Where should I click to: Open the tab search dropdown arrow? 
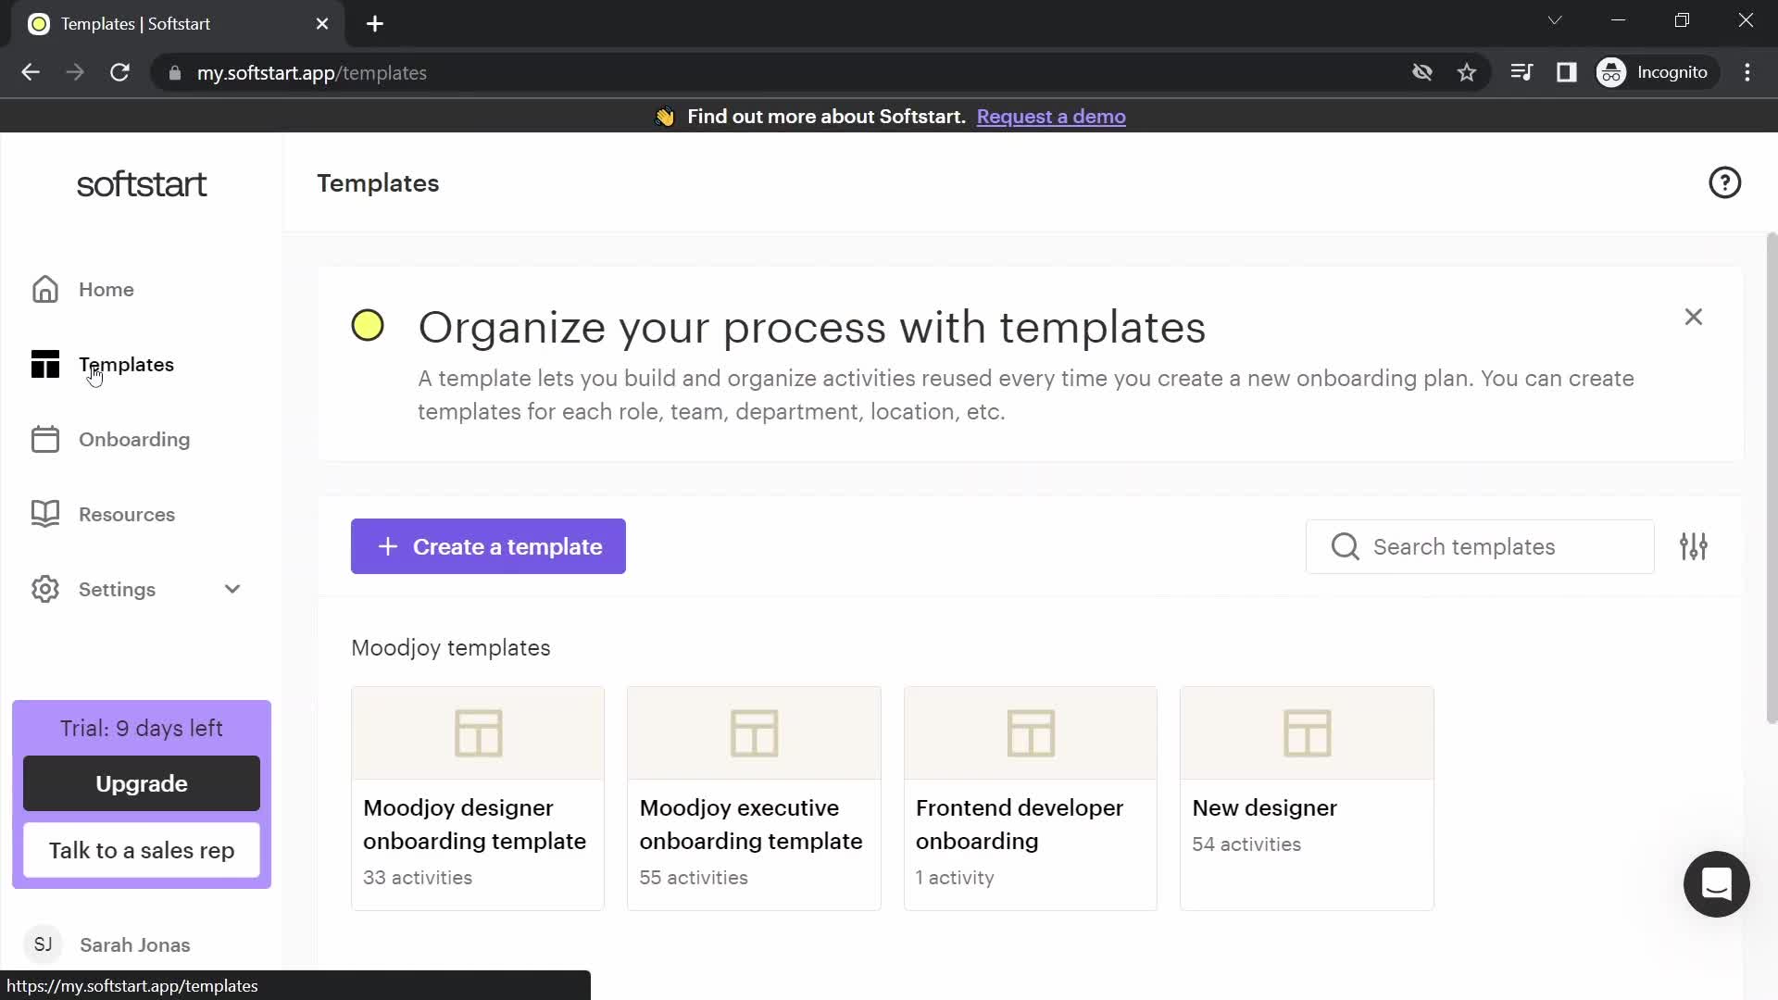pos(1555,20)
